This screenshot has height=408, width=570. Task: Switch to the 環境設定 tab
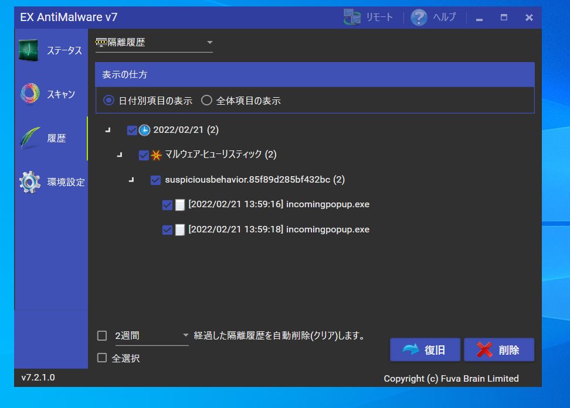tap(51, 182)
